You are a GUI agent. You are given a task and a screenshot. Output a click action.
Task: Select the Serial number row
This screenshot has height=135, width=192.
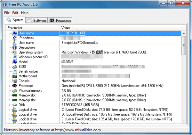coord(28,71)
